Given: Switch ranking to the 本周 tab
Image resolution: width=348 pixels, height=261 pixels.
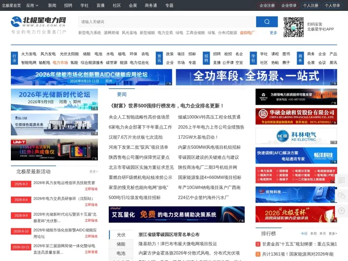Looking at the screenshot, I should pyautogui.click(x=313, y=234).
